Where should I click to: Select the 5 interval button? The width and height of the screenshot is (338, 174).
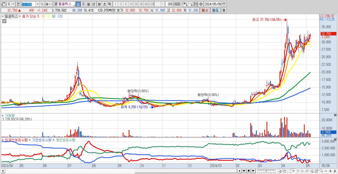pyautogui.click(x=125, y=4)
